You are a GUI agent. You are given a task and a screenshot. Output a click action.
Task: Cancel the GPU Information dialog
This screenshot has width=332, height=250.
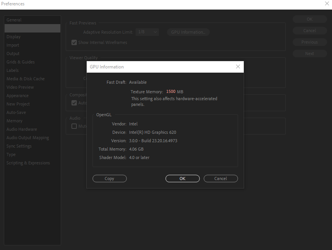pyautogui.click(x=220, y=179)
